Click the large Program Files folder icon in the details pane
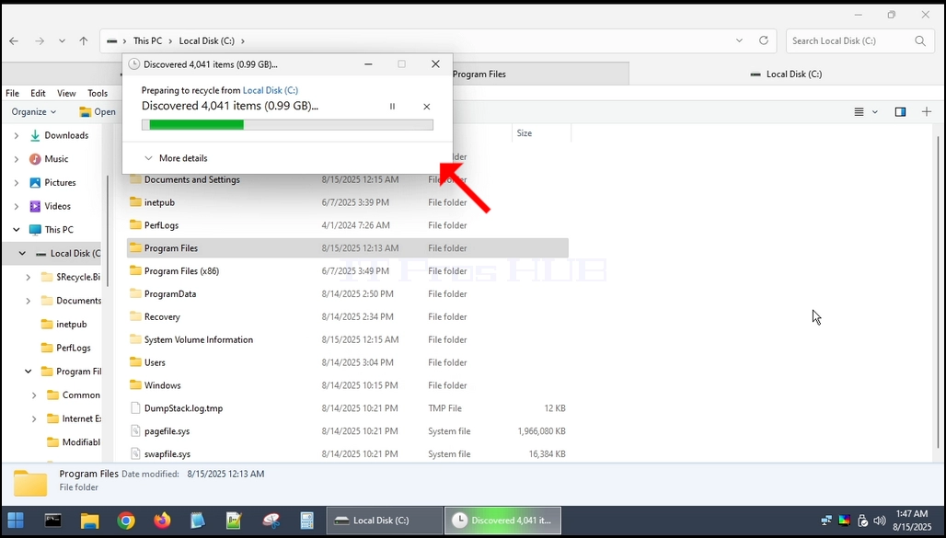946x538 pixels. pyautogui.click(x=30, y=483)
